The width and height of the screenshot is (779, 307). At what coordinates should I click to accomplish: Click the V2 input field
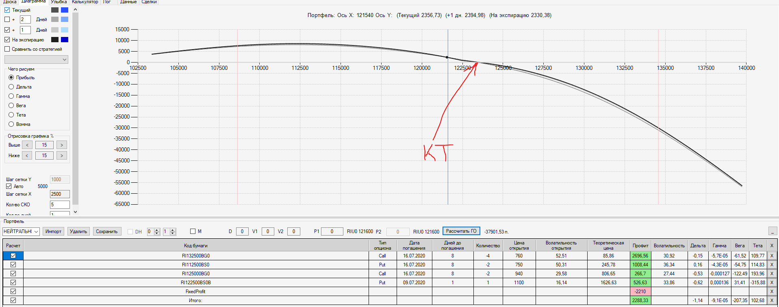click(x=294, y=231)
